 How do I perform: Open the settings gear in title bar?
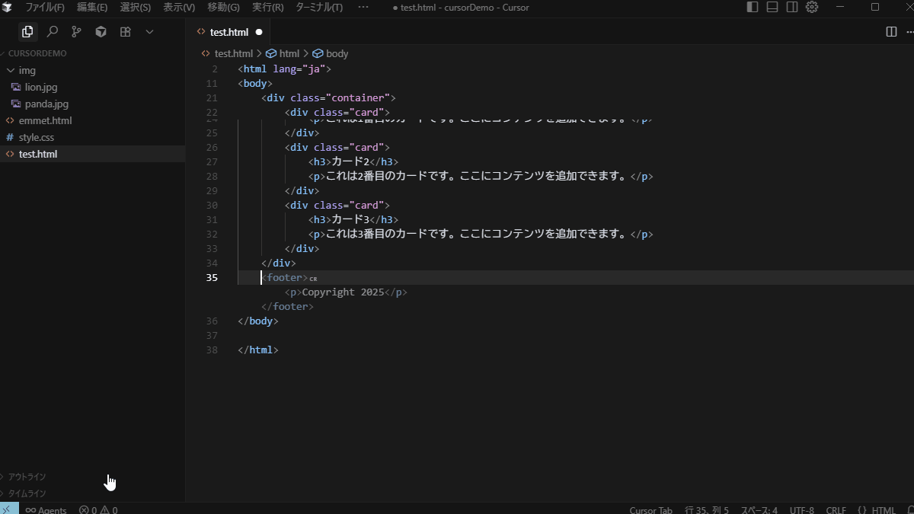(812, 7)
